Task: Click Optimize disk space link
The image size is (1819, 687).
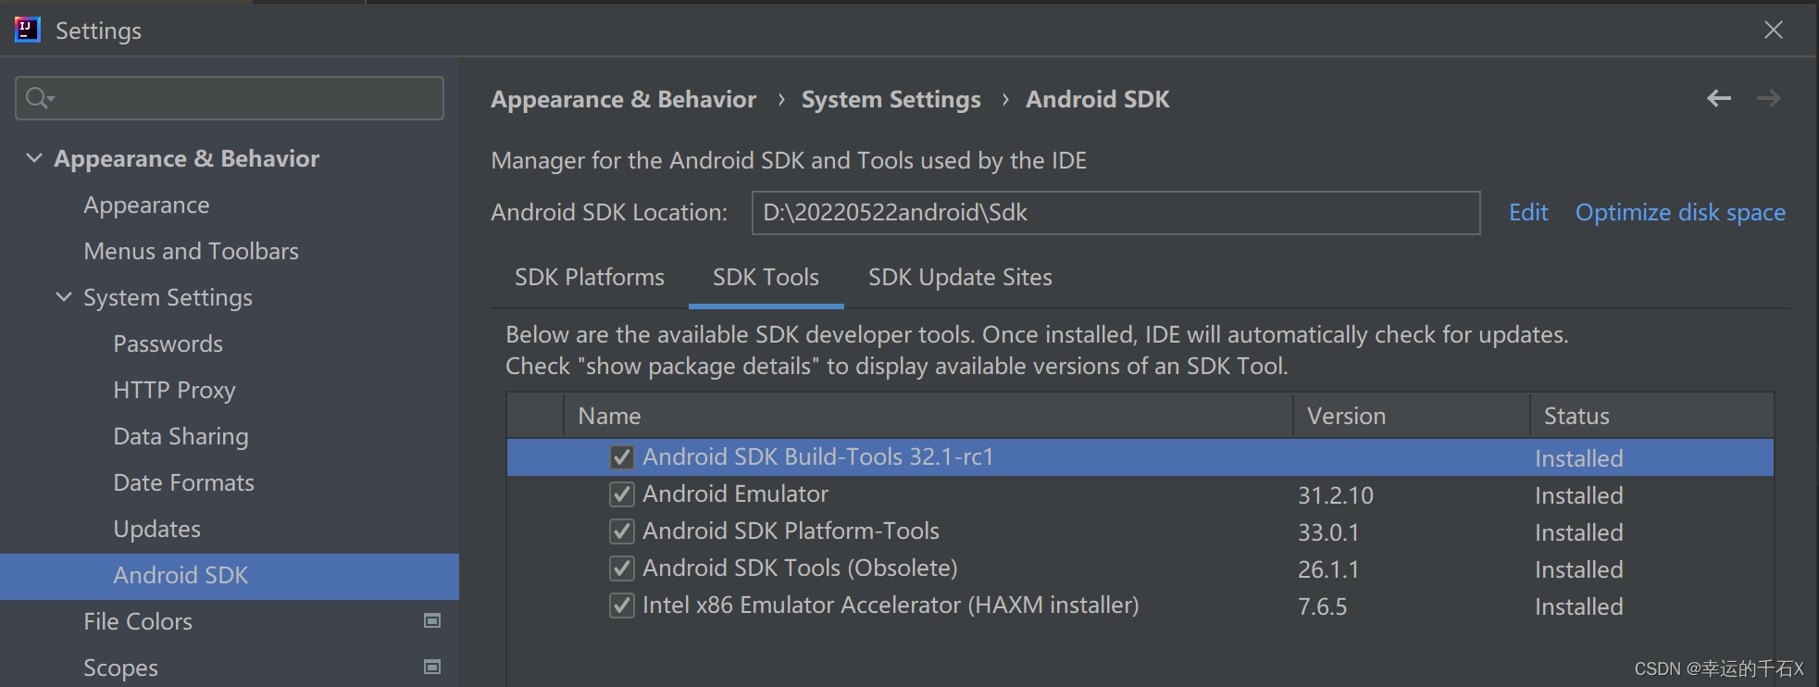Action: (x=1680, y=212)
